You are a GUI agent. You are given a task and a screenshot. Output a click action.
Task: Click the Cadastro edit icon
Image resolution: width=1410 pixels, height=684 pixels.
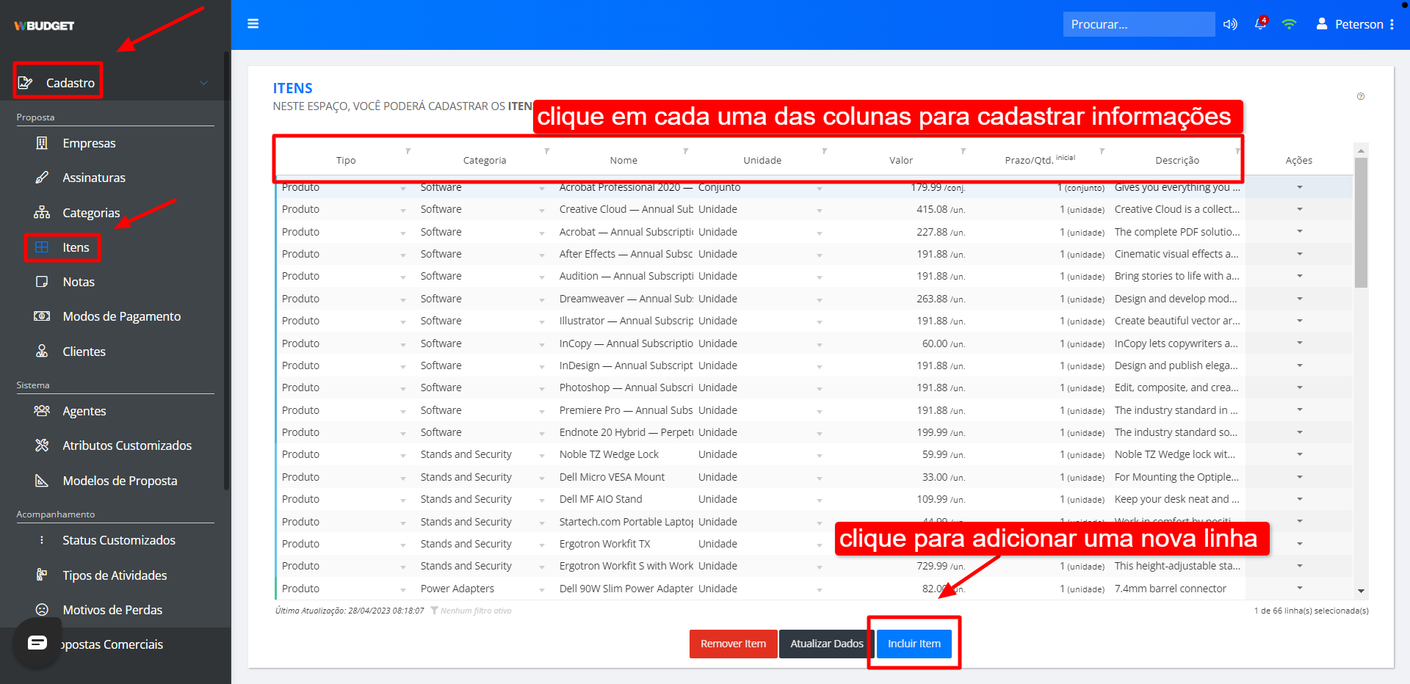point(25,83)
